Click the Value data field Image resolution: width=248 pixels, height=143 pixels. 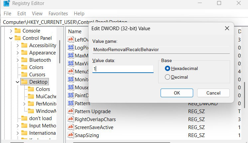click(123, 69)
